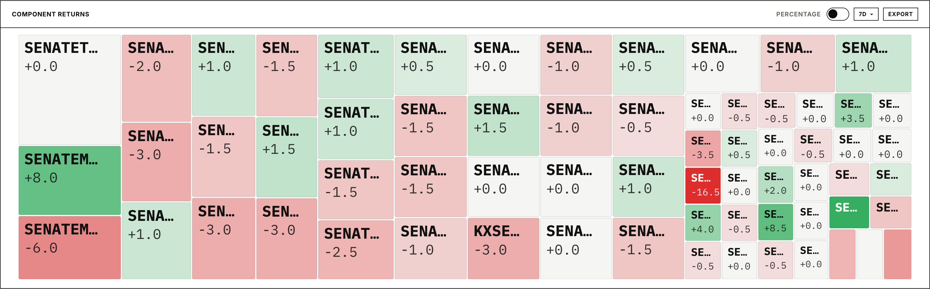Select the SENATEM tile showing -6.0
This screenshot has width=930, height=289.
tap(70, 247)
